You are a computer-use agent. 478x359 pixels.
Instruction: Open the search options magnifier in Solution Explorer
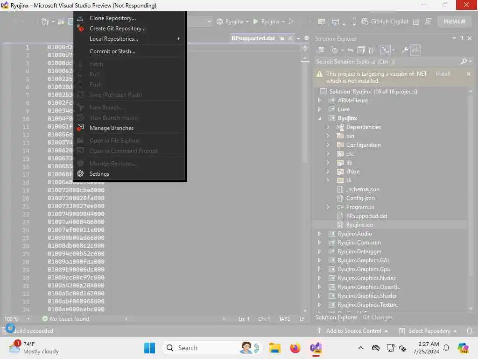point(464,61)
